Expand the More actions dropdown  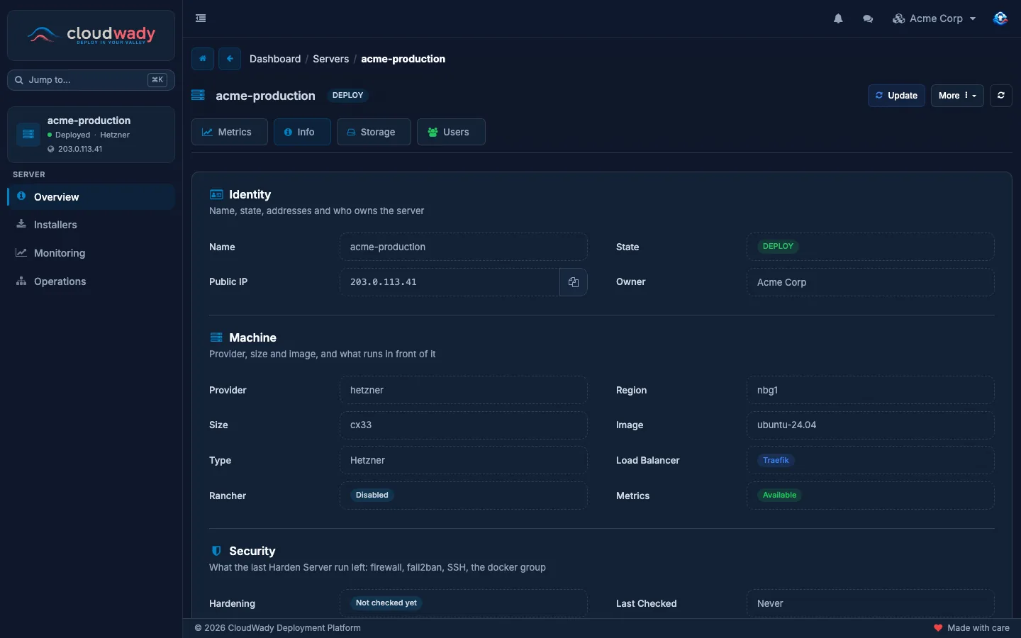tap(957, 96)
